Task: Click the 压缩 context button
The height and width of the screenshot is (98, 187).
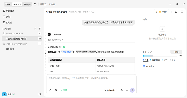Action: [176, 52]
